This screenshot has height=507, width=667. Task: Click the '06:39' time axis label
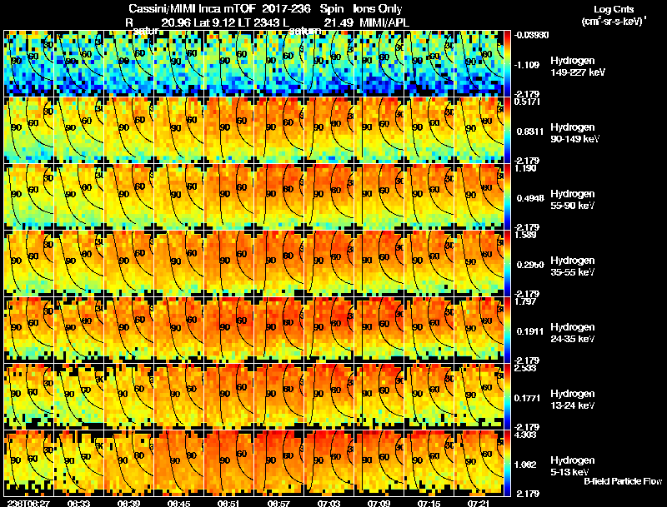tap(129, 503)
